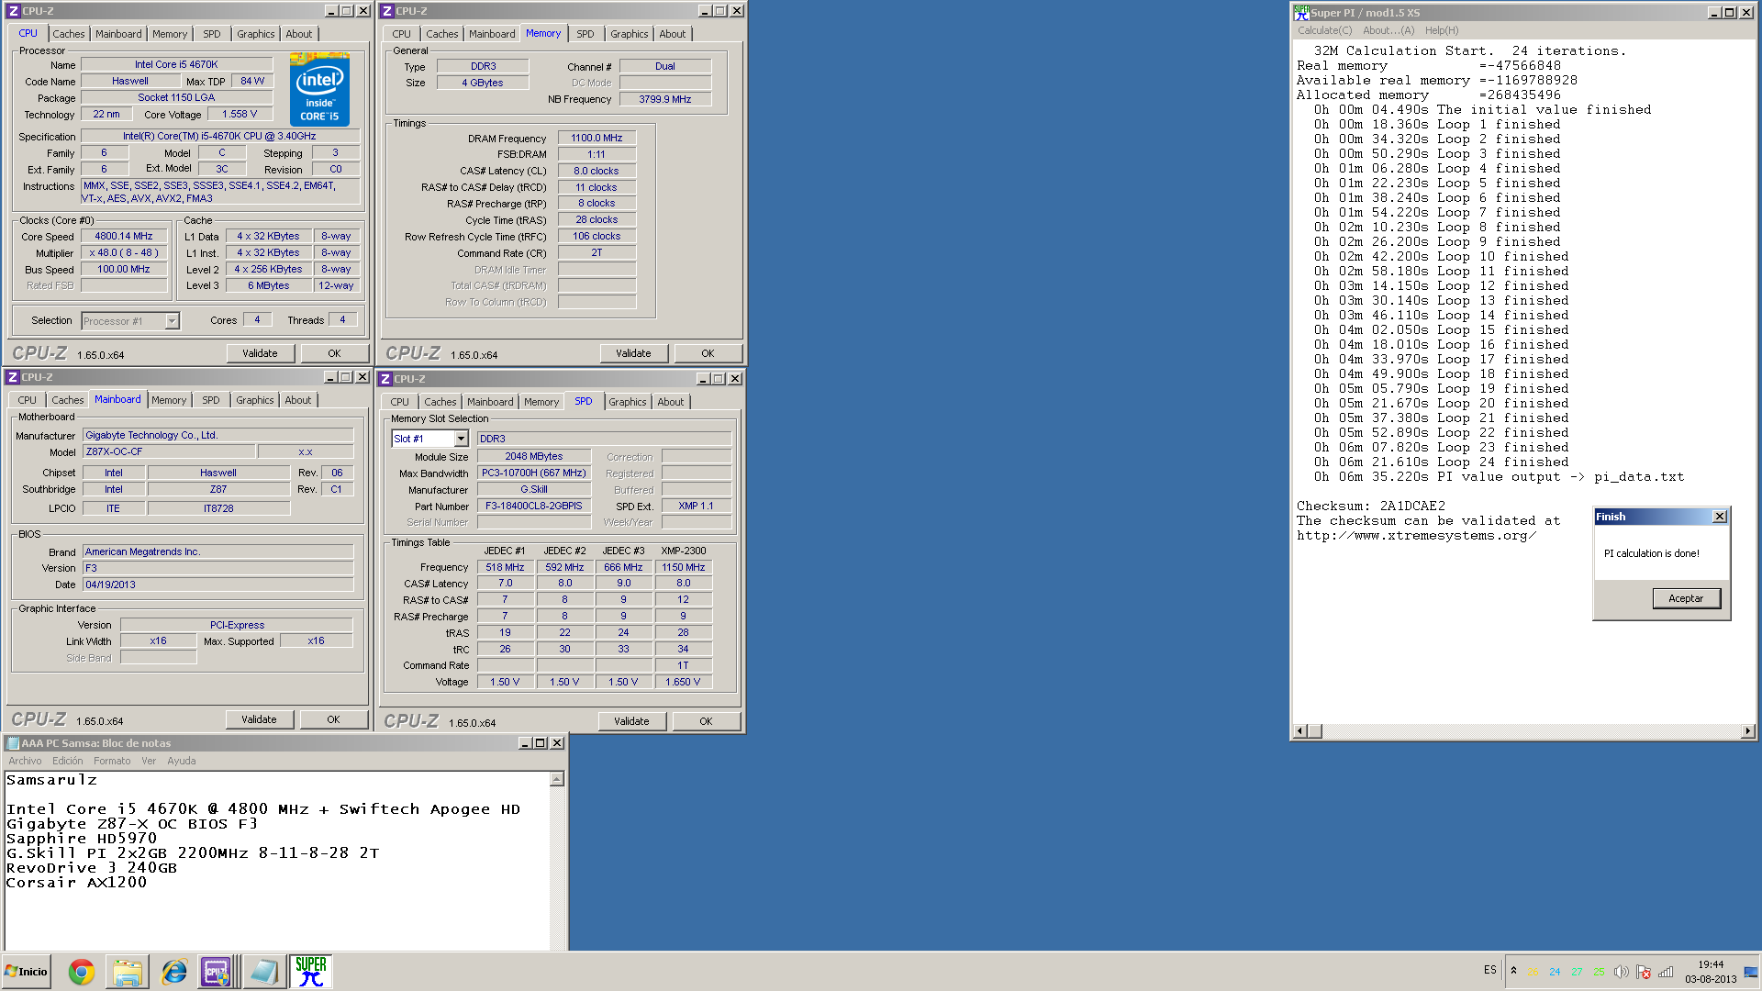
Task: Click the green 25 temperature tray icon
Action: [x=1599, y=972]
